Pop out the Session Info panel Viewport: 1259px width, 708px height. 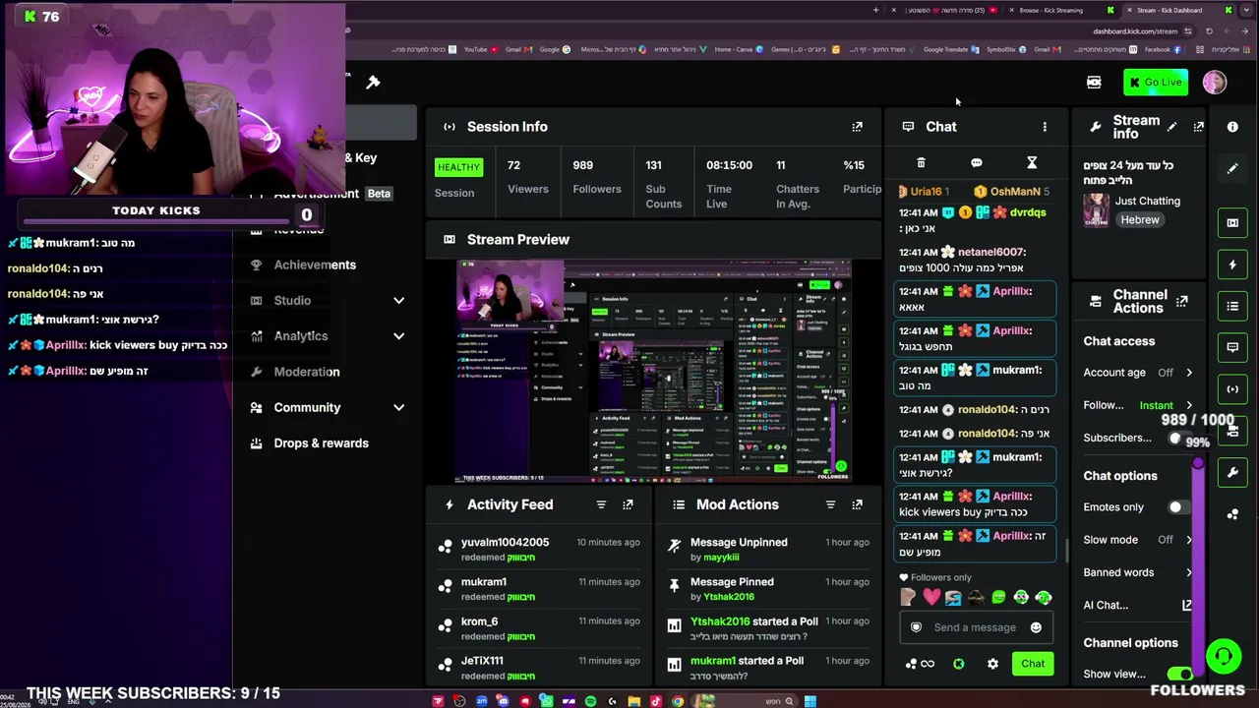(857, 127)
